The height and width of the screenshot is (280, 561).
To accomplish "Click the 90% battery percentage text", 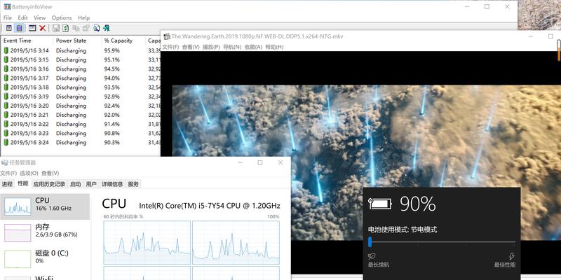I will 417,204.
